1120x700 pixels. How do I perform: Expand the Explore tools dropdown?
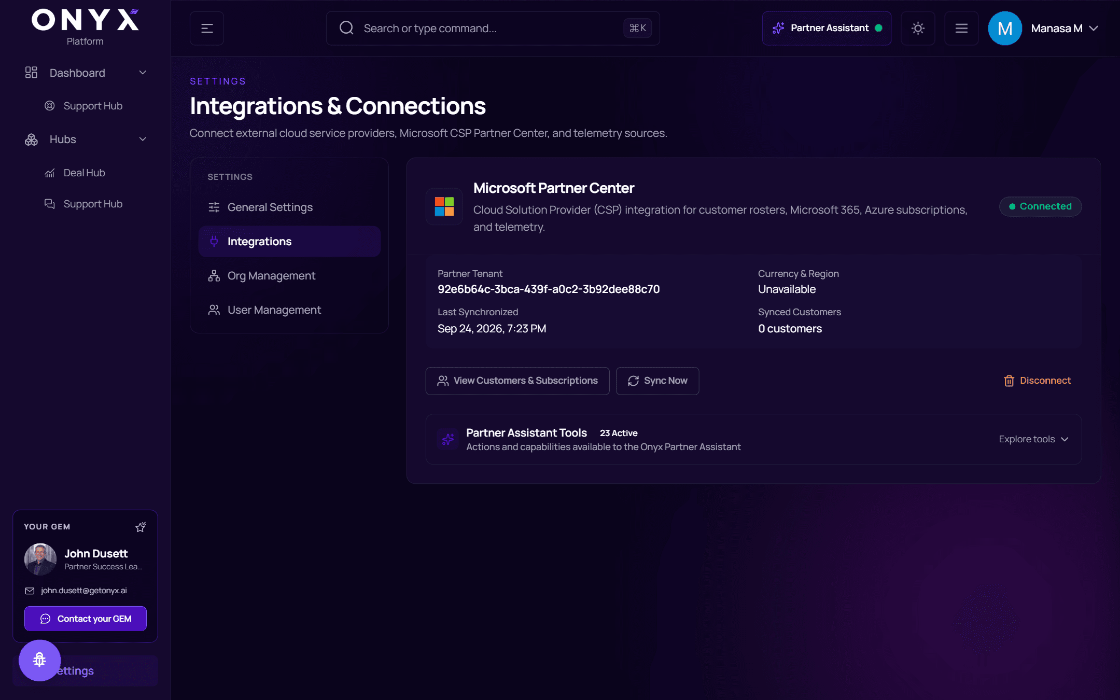[x=1033, y=439]
